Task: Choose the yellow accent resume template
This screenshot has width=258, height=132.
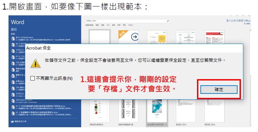Action: point(157,37)
